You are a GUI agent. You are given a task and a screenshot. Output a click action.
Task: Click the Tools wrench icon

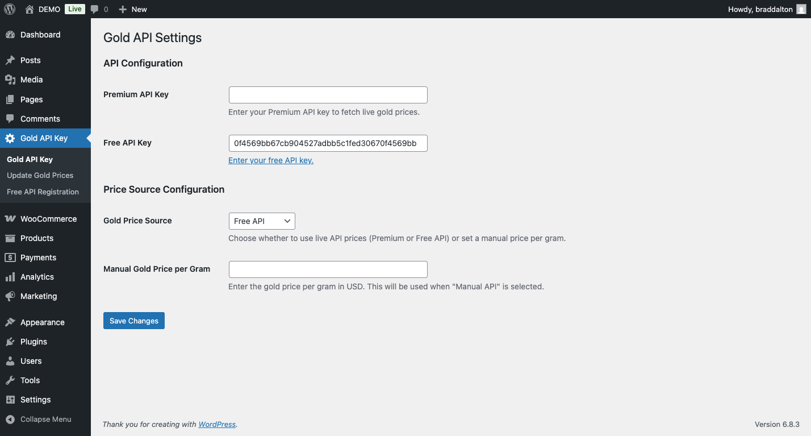[x=10, y=380]
